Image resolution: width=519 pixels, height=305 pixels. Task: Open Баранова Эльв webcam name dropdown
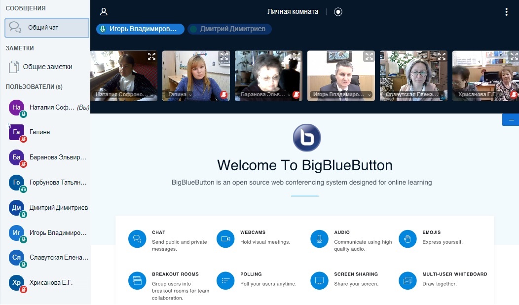(x=265, y=94)
